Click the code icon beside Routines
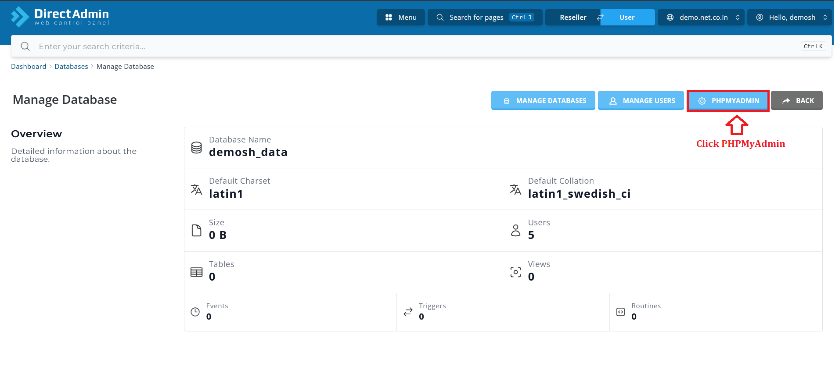 click(621, 312)
